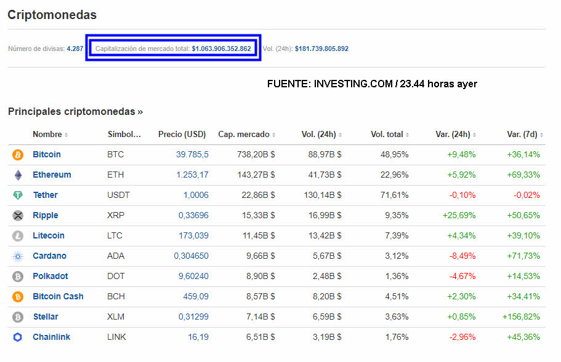561x362 pixels.
Task: Click the Litecoin logo icon
Action: point(17,236)
